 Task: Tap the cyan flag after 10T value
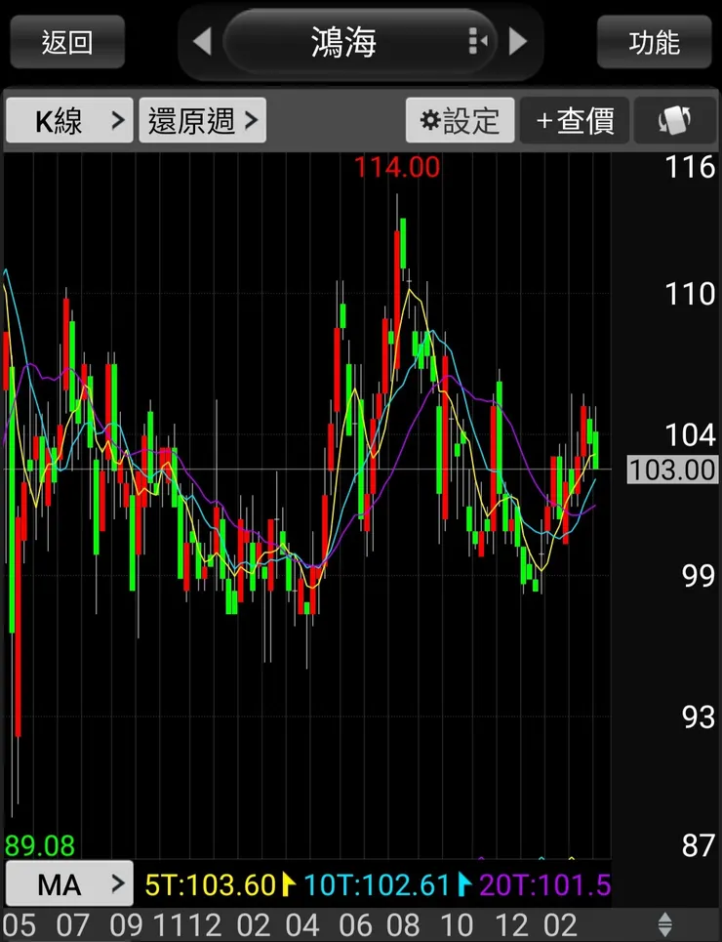pyautogui.click(x=464, y=885)
